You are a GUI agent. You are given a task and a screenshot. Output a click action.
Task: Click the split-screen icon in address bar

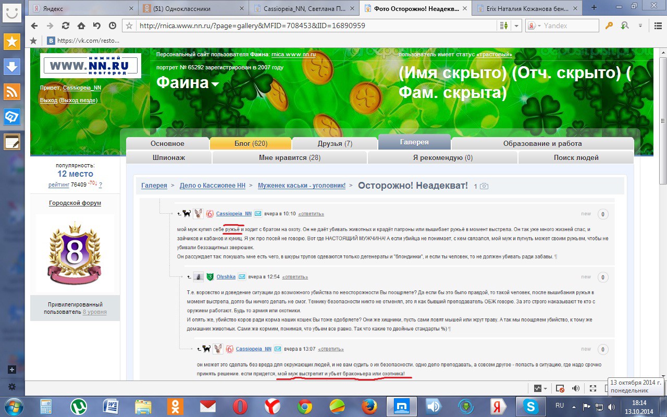coord(503,26)
